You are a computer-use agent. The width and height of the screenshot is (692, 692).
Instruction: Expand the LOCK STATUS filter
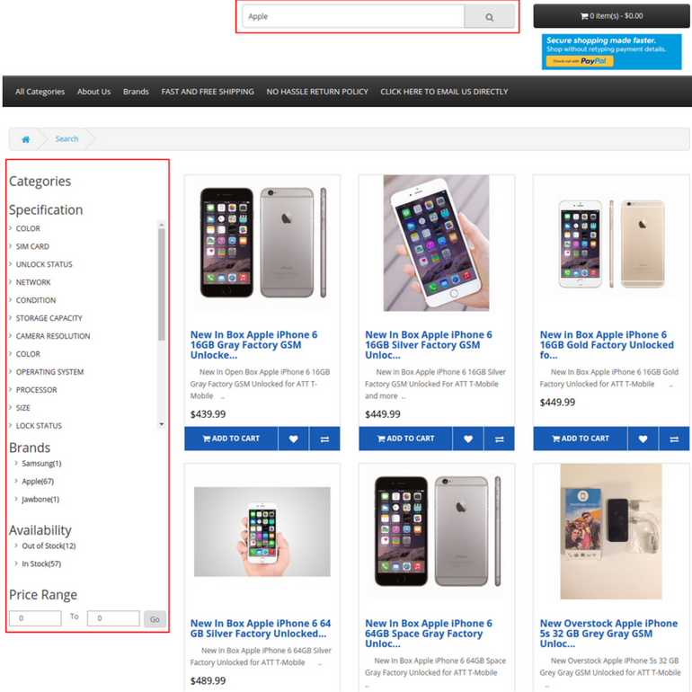[x=39, y=426]
